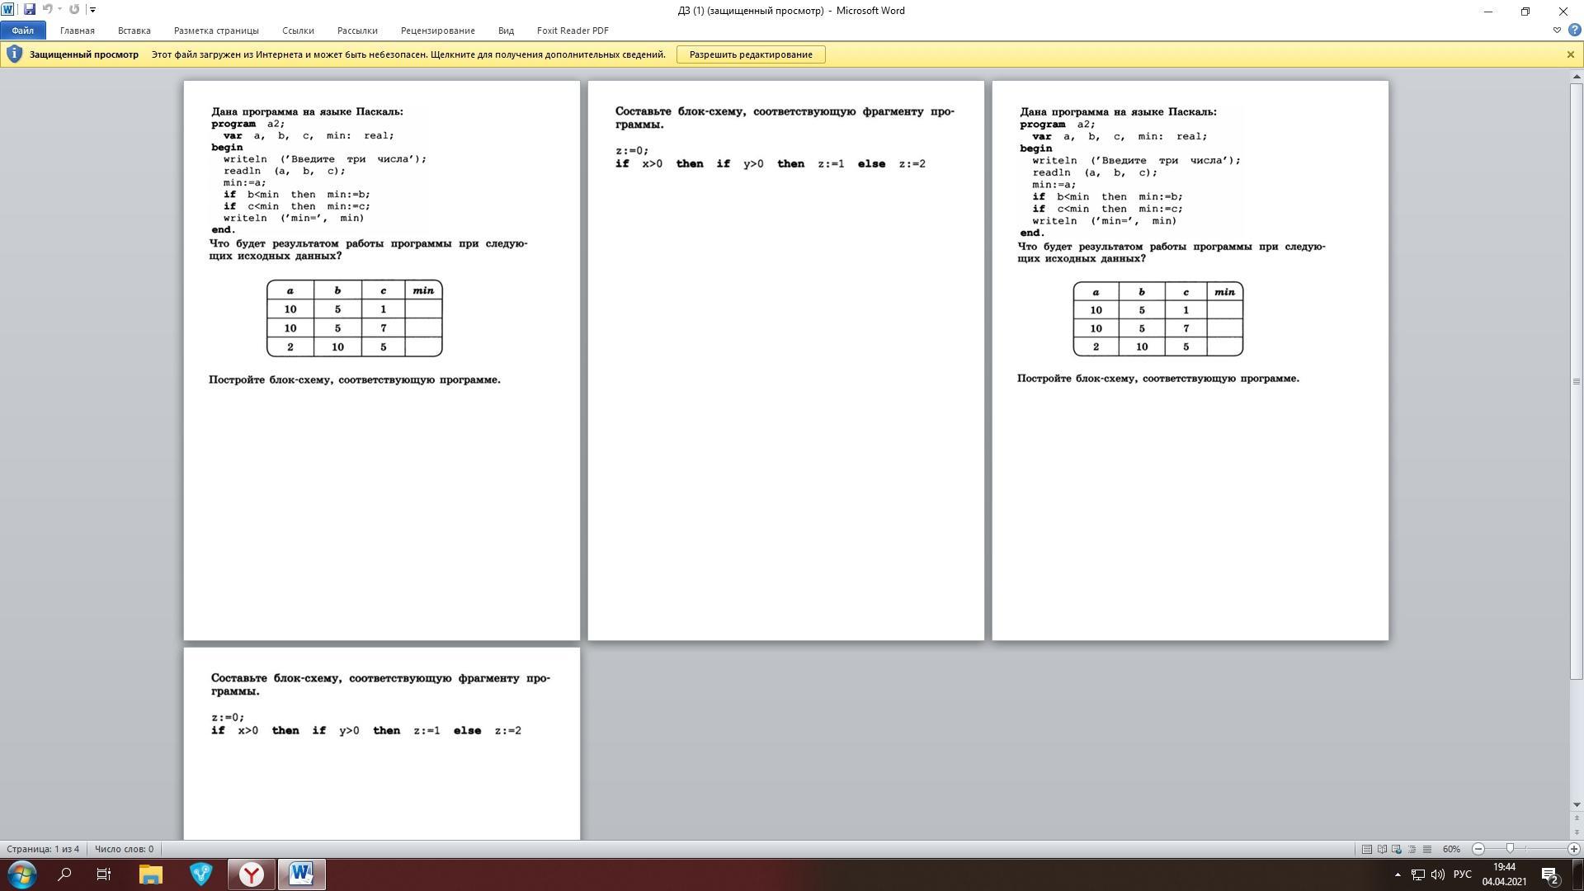The height and width of the screenshot is (891, 1584).
Task: Click the protected view info shield icon
Action: click(14, 54)
